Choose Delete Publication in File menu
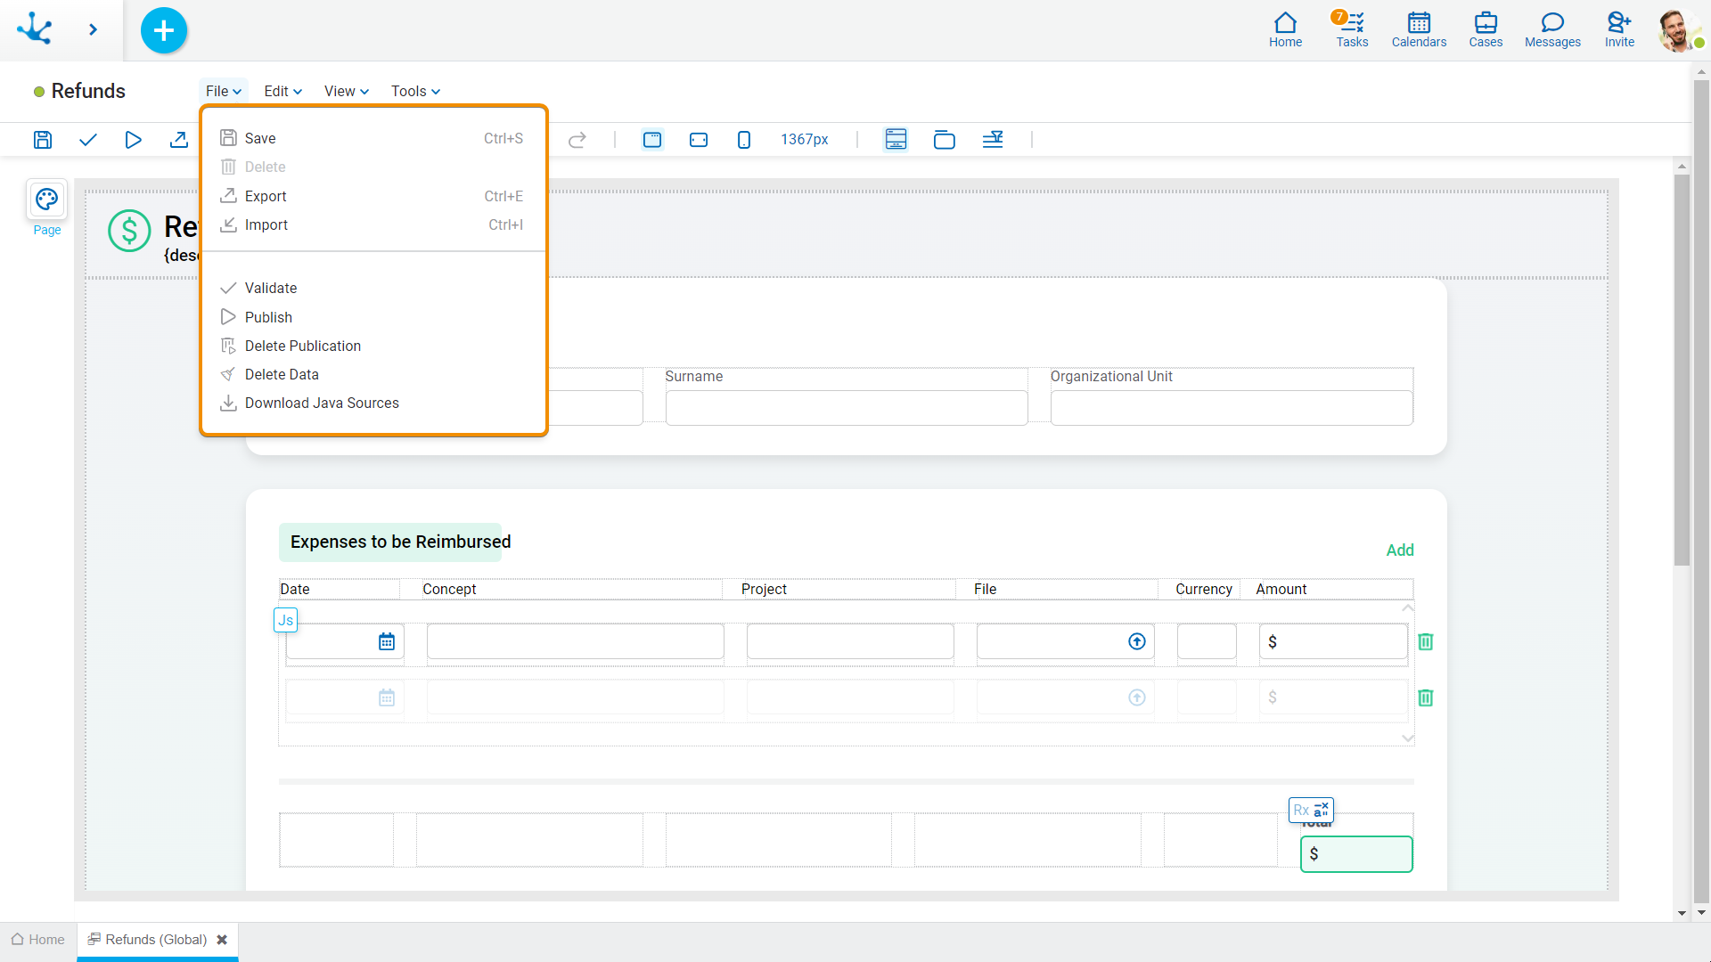Screen dimensions: 1711x962 [x=372, y=346]
